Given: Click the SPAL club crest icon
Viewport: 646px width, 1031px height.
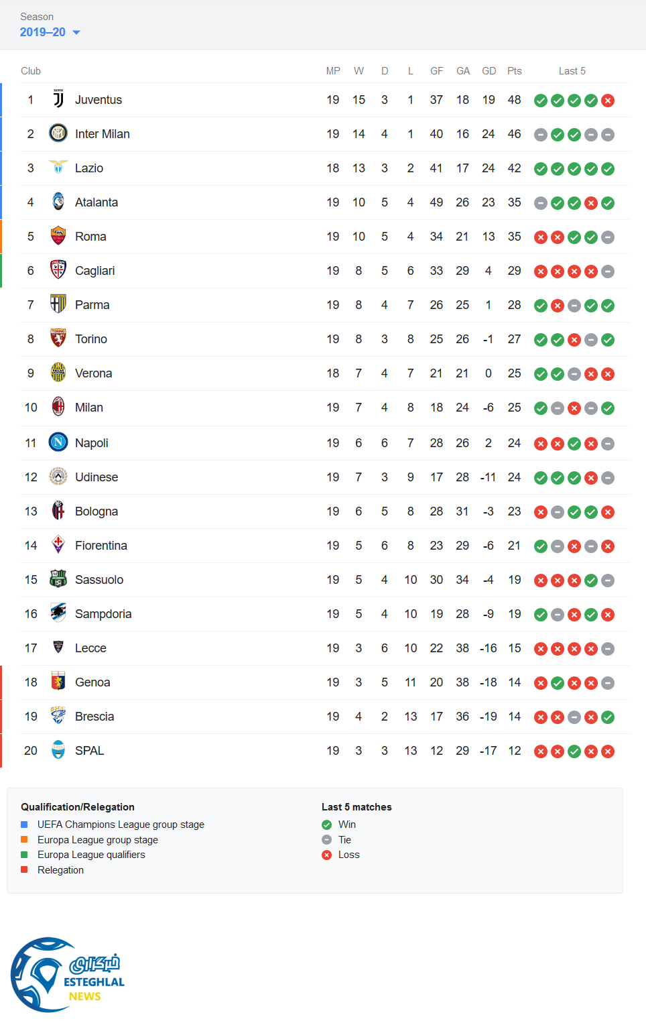Looking at the screenshot, I should [58, 750].
